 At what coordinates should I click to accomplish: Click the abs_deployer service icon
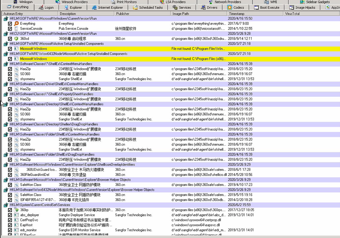16,215
